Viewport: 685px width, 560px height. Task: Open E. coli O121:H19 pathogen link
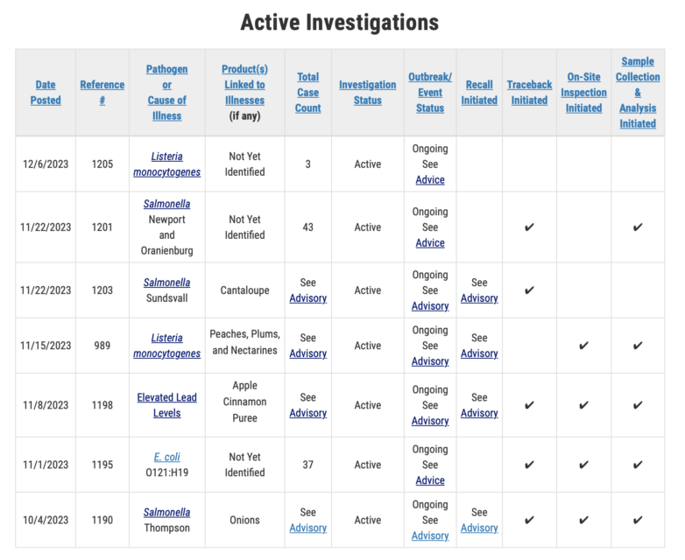point(167,457)
